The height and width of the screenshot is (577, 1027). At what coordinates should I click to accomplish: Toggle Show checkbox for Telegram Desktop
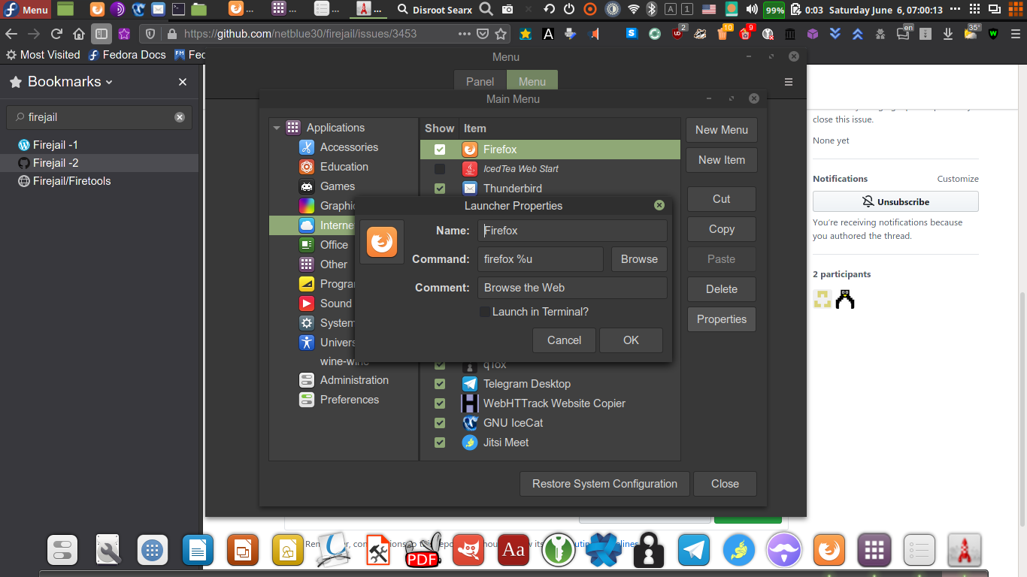click(440, 384)
